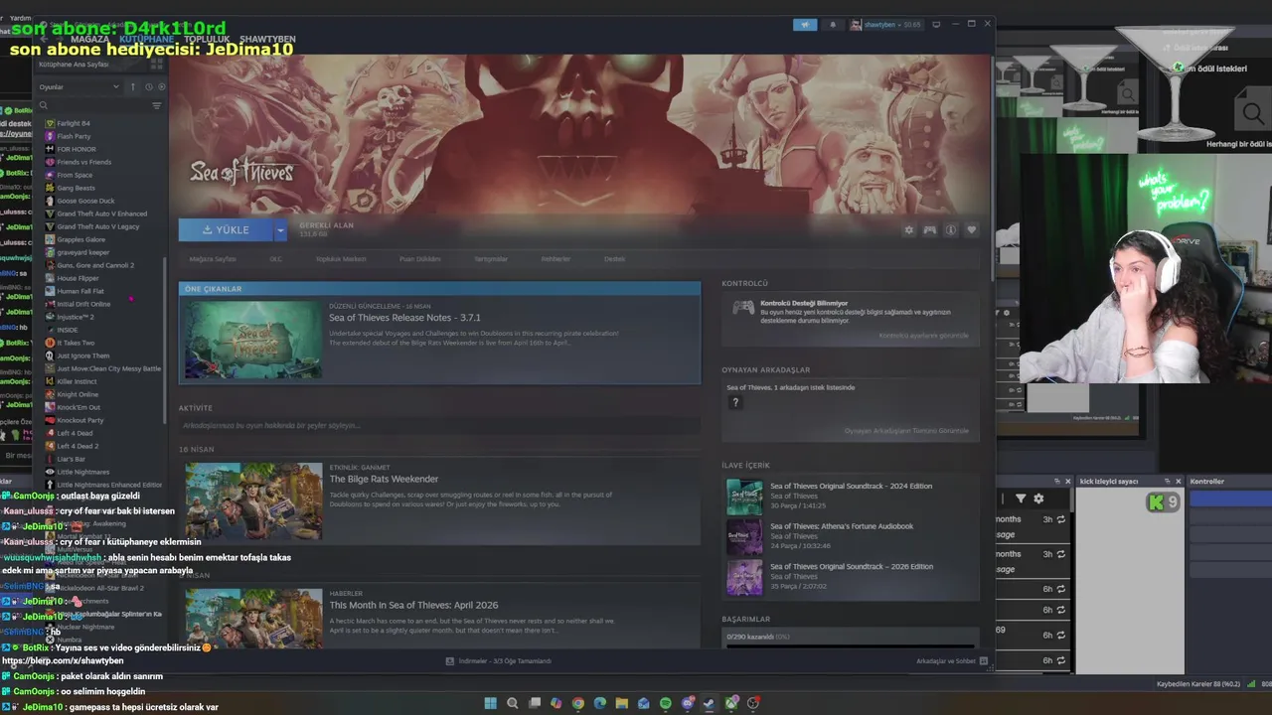Viewport: 1272px width, 715px height.
Task: Open Sea of Thieves Release Notes 3.7.1 article
Action: (x=404, y=318)
